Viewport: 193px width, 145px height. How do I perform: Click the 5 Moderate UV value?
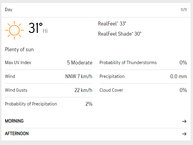point(80,63)
